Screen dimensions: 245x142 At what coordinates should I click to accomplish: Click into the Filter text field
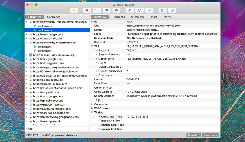62,129
